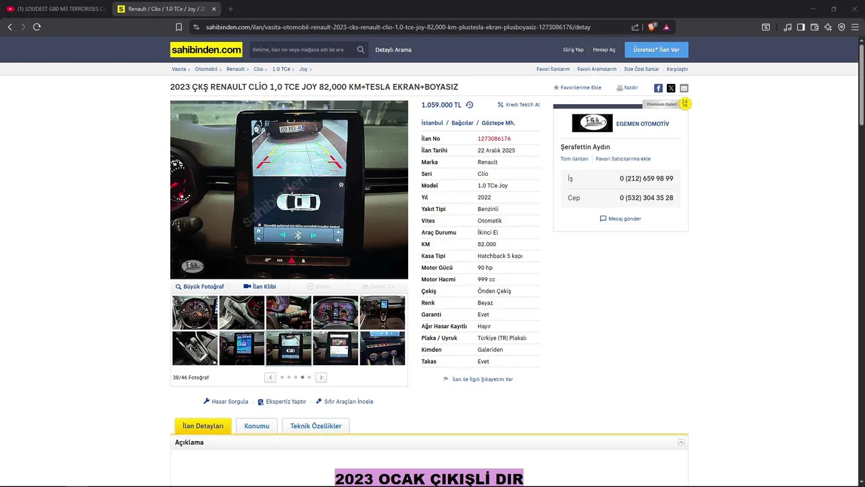Reload the page with the refresh icon

36,27
